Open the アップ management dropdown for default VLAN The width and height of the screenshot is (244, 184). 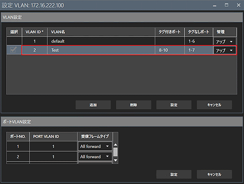point(224,41)
